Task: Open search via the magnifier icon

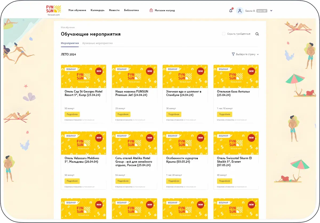Action: [257, 34]
